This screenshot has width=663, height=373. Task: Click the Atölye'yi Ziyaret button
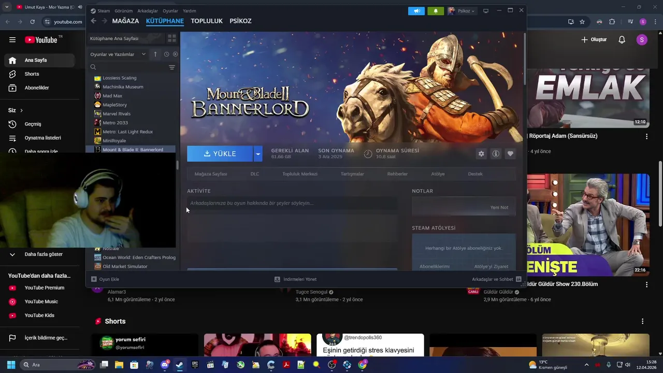pyautogui.click(x=491, y=266)
